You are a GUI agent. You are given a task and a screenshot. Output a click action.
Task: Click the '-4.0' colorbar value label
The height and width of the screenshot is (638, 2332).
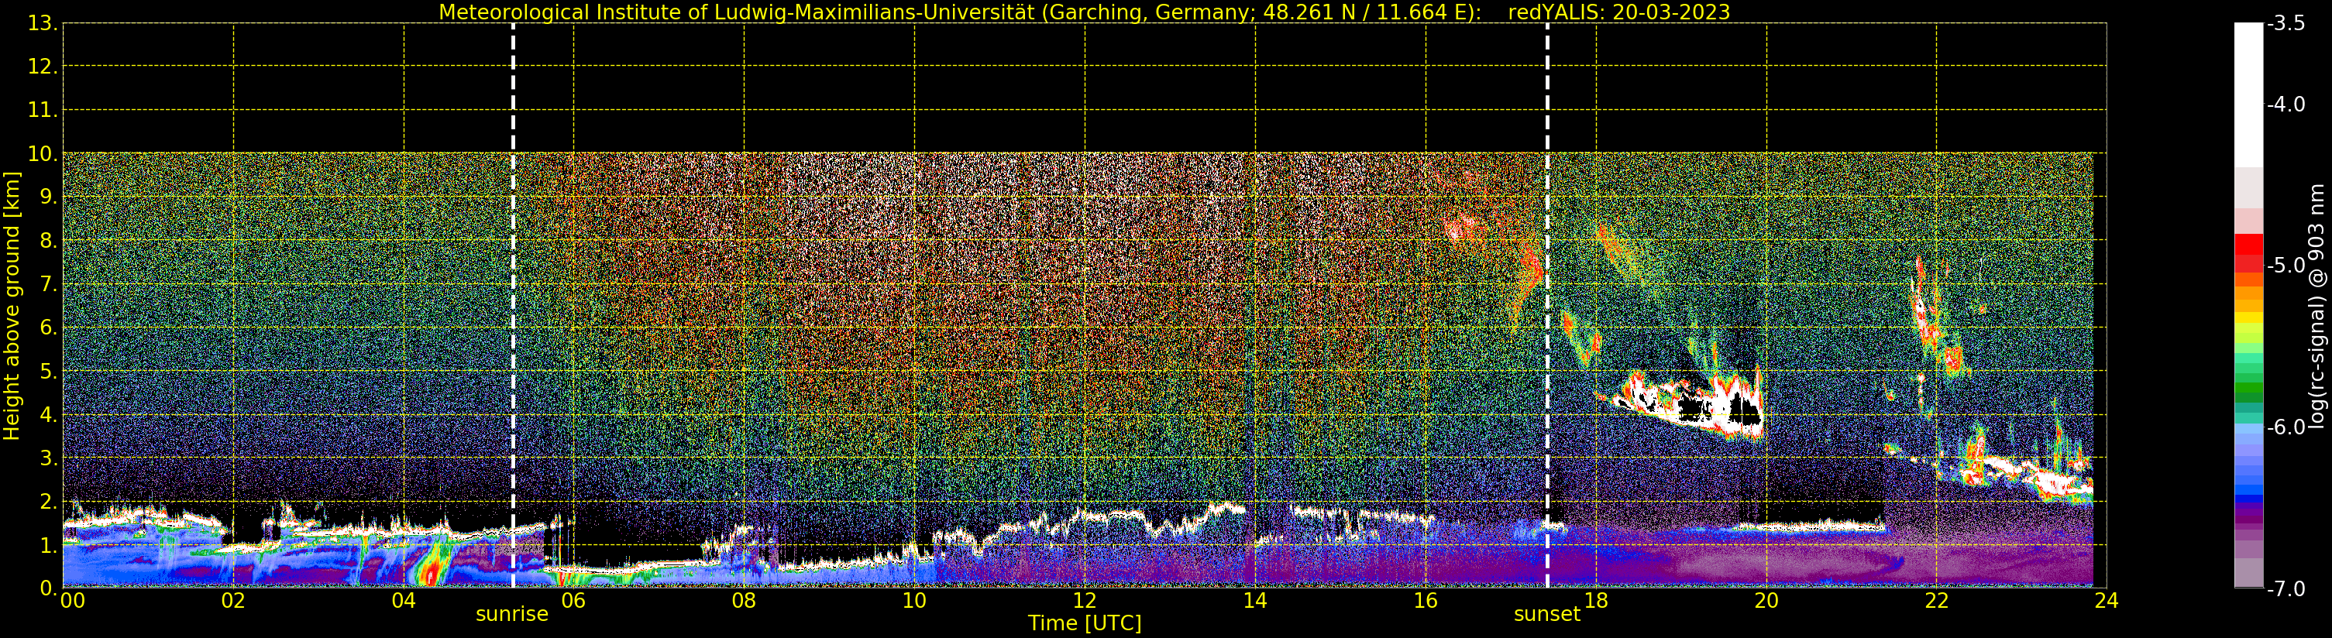(x=2286, y=104)
